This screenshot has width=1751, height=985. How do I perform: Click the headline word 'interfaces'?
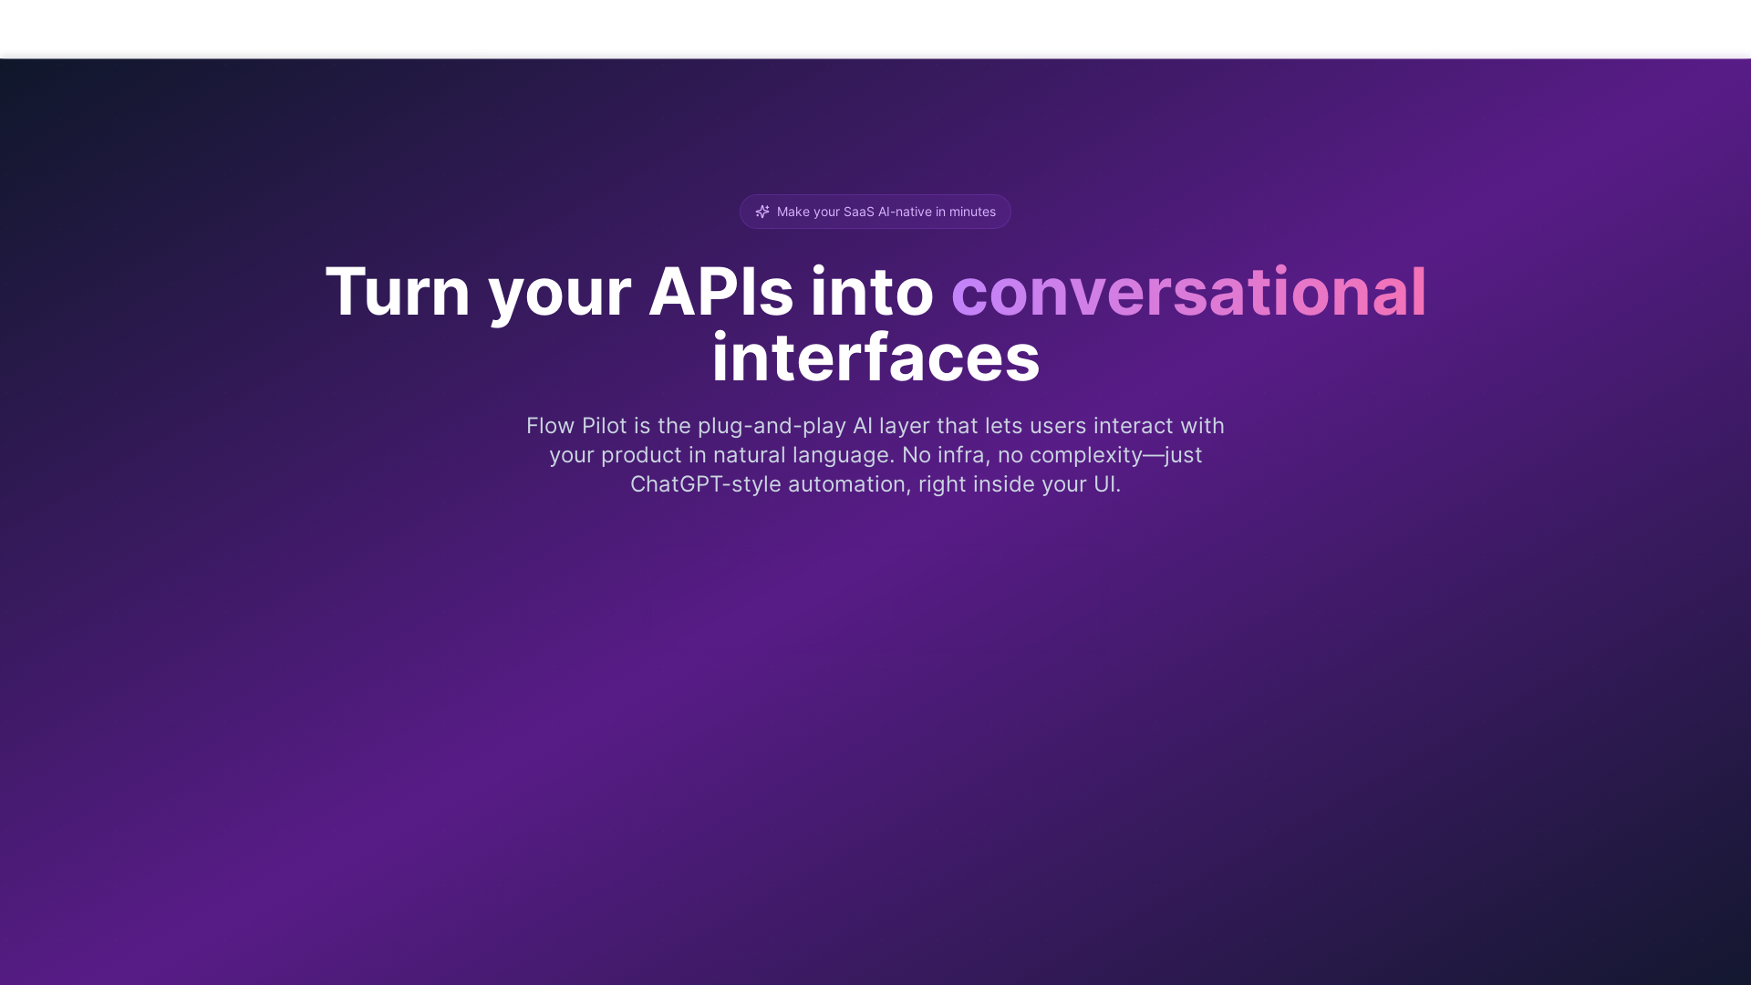coord(875,358)
